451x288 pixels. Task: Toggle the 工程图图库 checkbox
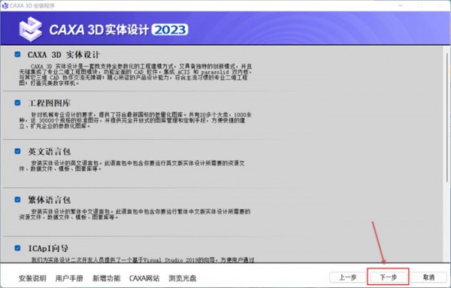[x=17, y=103]
